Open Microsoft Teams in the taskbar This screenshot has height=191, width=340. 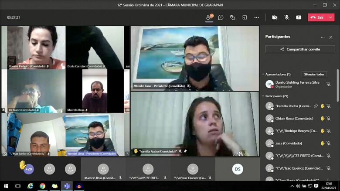coord(67,186)
